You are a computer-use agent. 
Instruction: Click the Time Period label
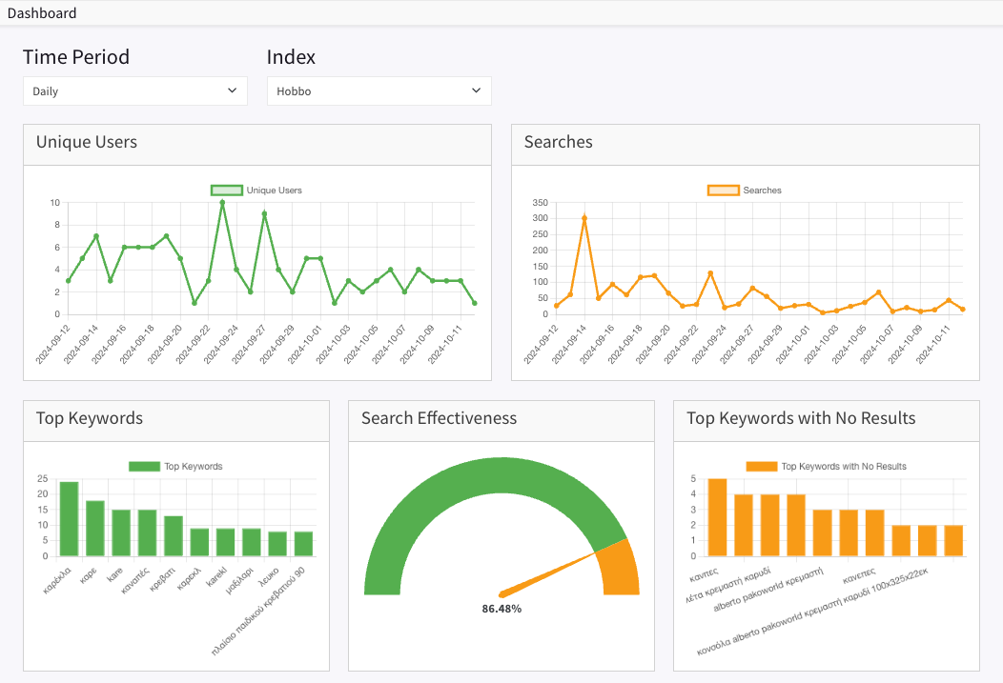pos(76,57)
